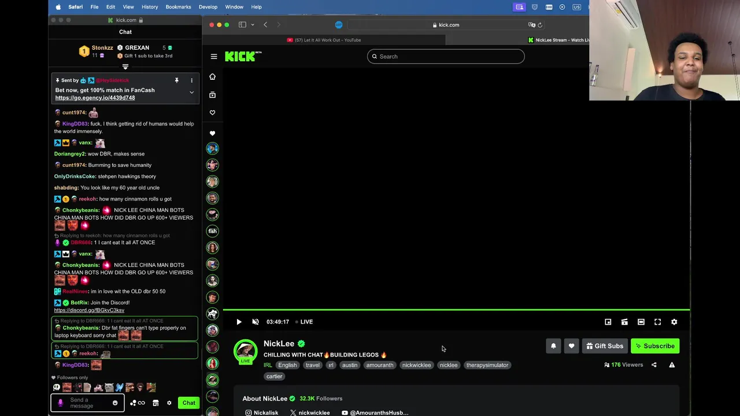Open chat identity microphone badge icon
Image resolution: width=740 pixels, height=416 pixels.
pyautogui.click(x=60, y=403)
